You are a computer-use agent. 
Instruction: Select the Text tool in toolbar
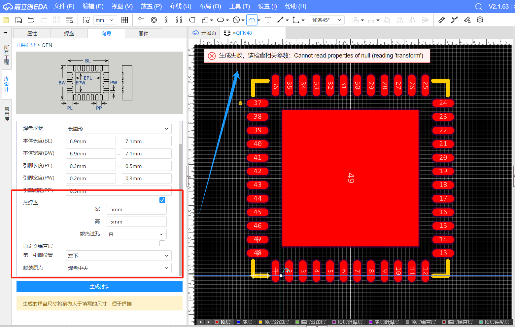[x=268, y=20]
